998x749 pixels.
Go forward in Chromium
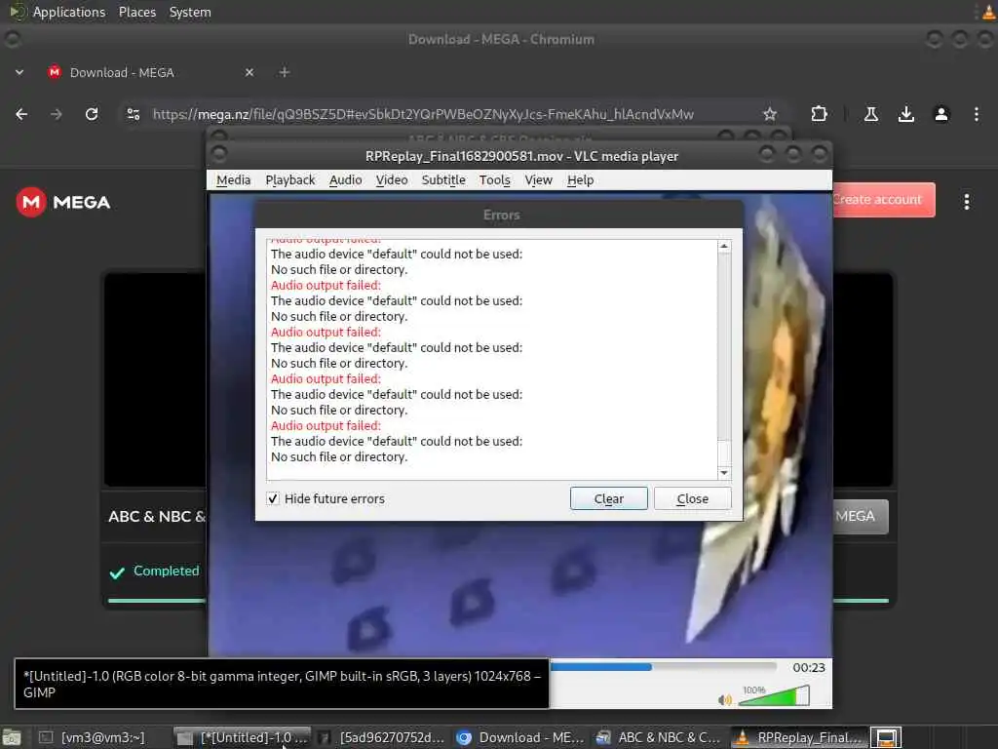point(57,114)
